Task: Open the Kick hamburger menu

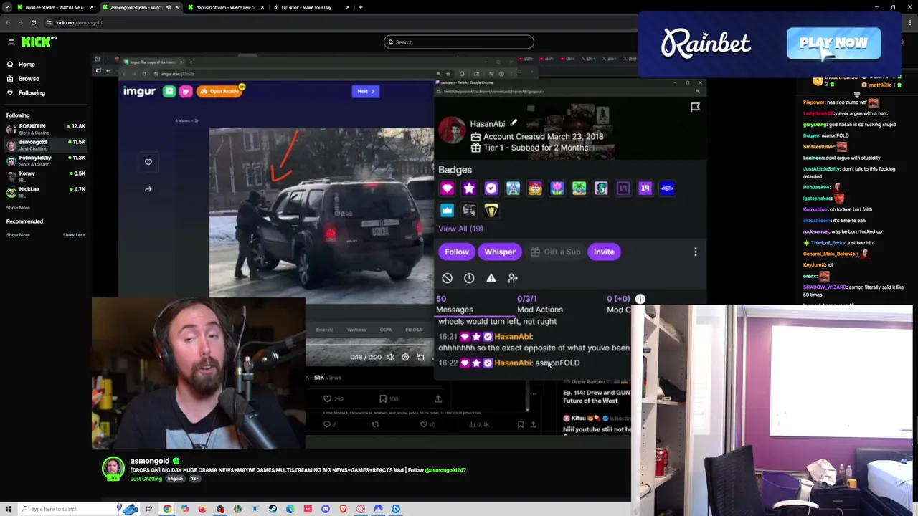Action: point(11,42)
